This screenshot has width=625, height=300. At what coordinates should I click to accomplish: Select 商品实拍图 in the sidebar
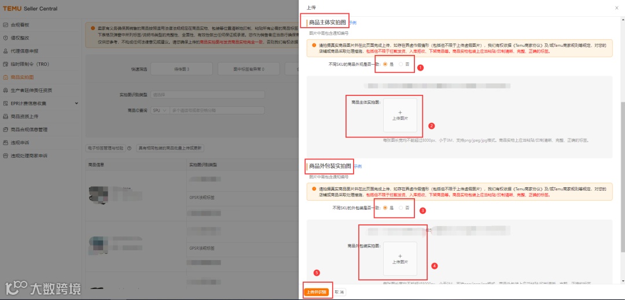coord(22,77)
